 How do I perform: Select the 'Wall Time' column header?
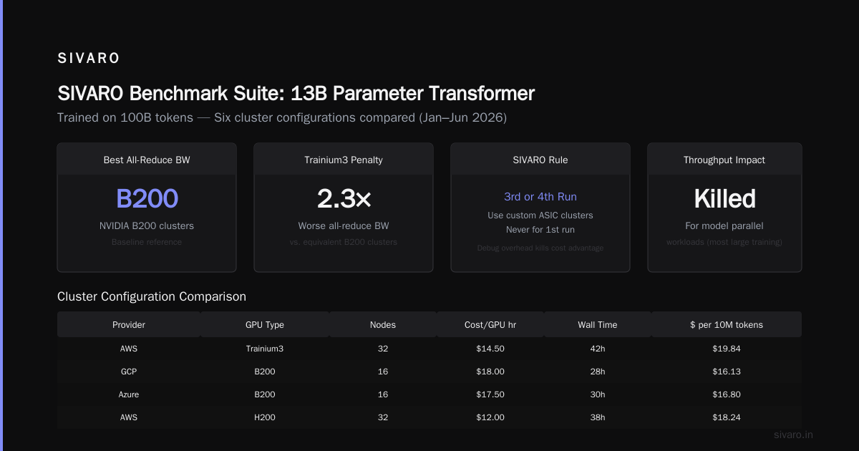[x=598, y=324]
